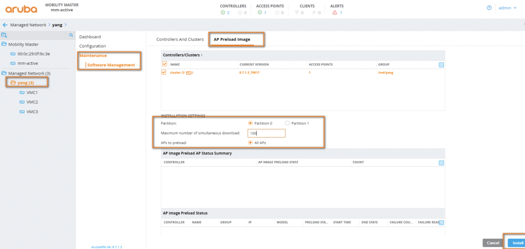Click the red alerts triangle icon
This screenshot has width=525, height=249.
tap(334, 13)
